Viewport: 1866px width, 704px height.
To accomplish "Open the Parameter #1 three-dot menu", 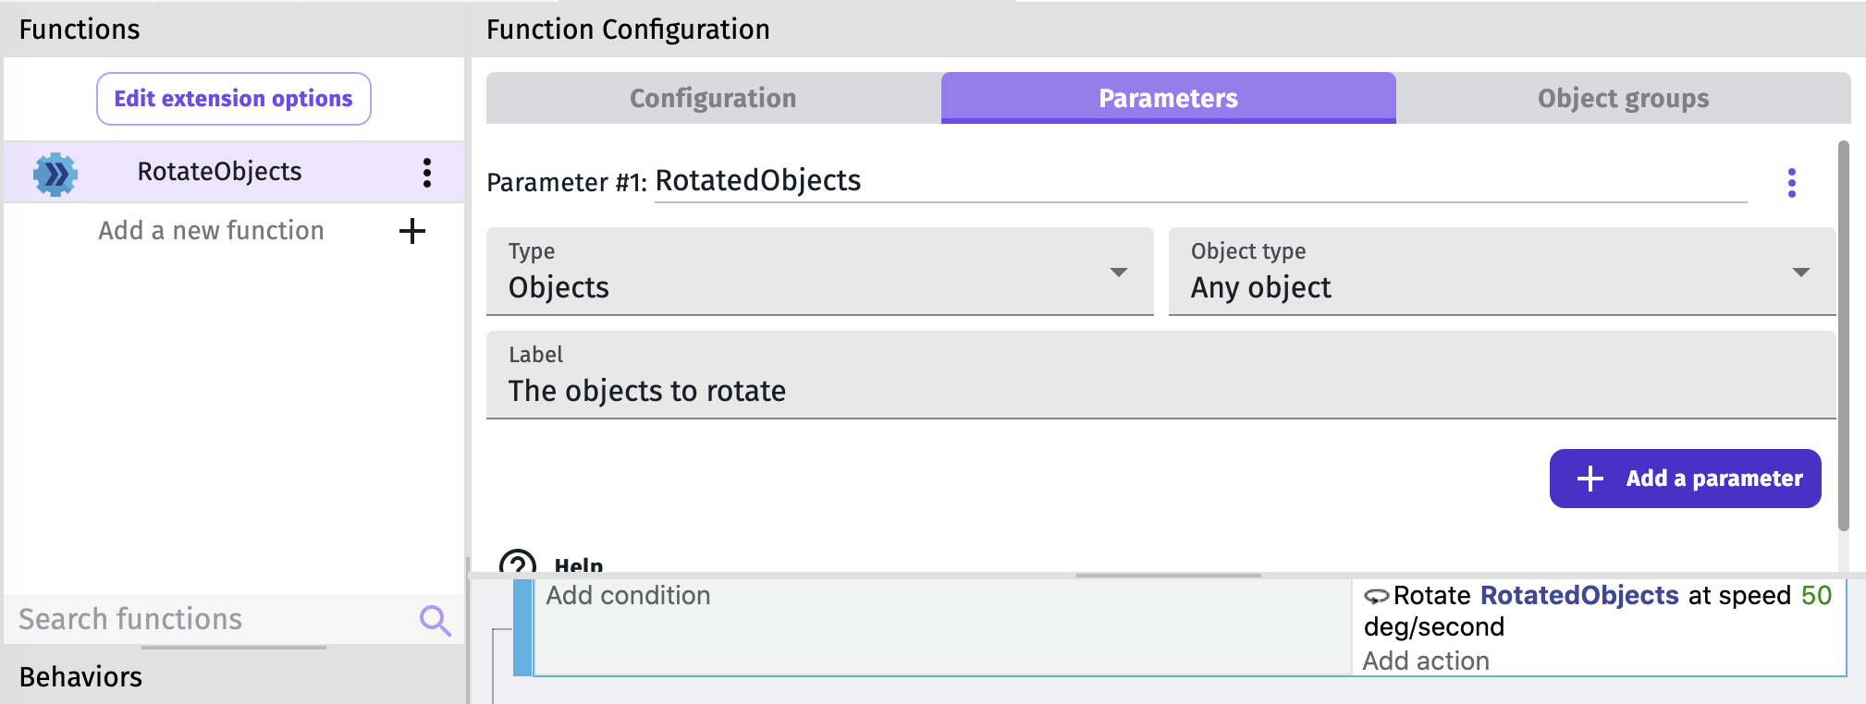I will pyautogui.click(x=1791, y=183).
